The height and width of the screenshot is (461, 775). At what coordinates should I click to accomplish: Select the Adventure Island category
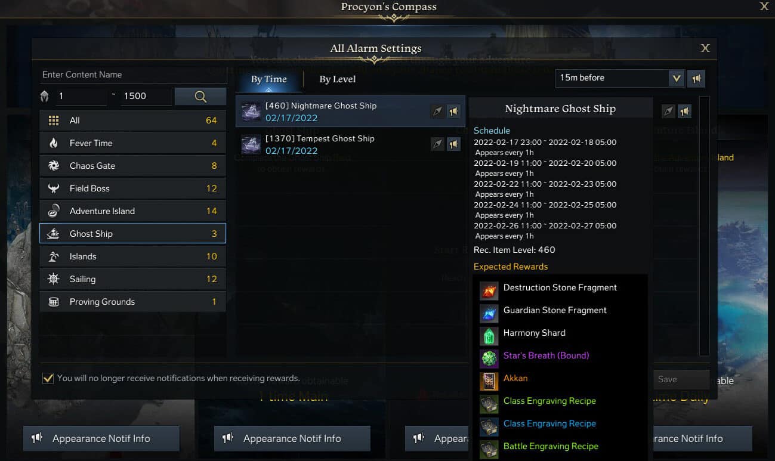[132, 211]
